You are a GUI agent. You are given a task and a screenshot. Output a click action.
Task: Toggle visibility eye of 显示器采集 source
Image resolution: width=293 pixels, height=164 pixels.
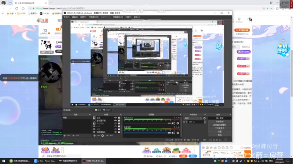[115, 121]
